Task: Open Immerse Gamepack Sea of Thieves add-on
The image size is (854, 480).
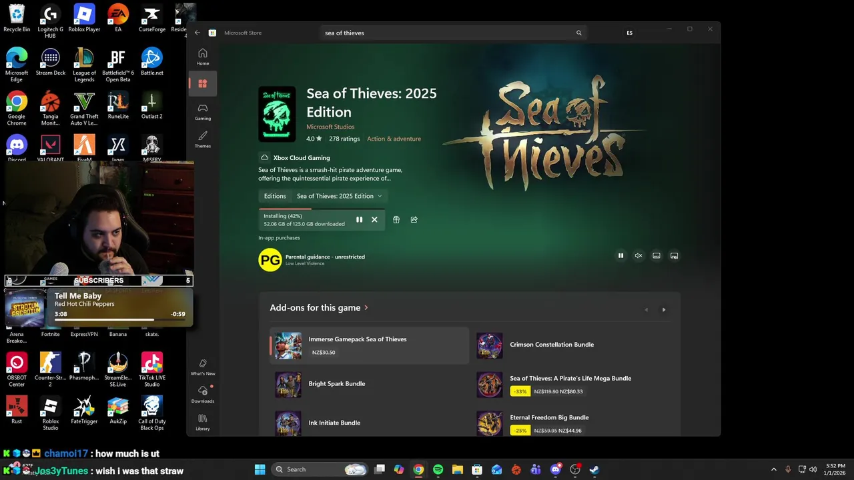Action: [x=370, y=345]
